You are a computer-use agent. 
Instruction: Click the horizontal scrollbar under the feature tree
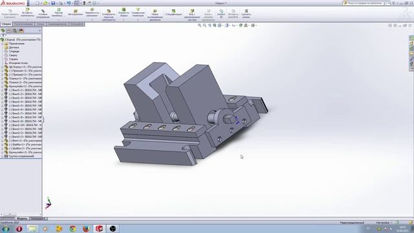[x=21, y=214]
